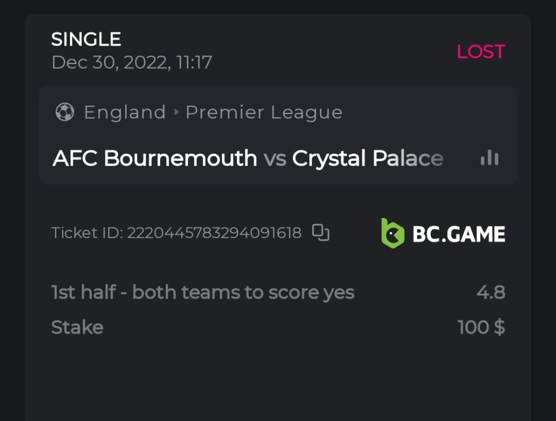Viewport: 556px width, 421px height.
Task: Select Crystal Palace team name
Action: [x=368, y=159]
